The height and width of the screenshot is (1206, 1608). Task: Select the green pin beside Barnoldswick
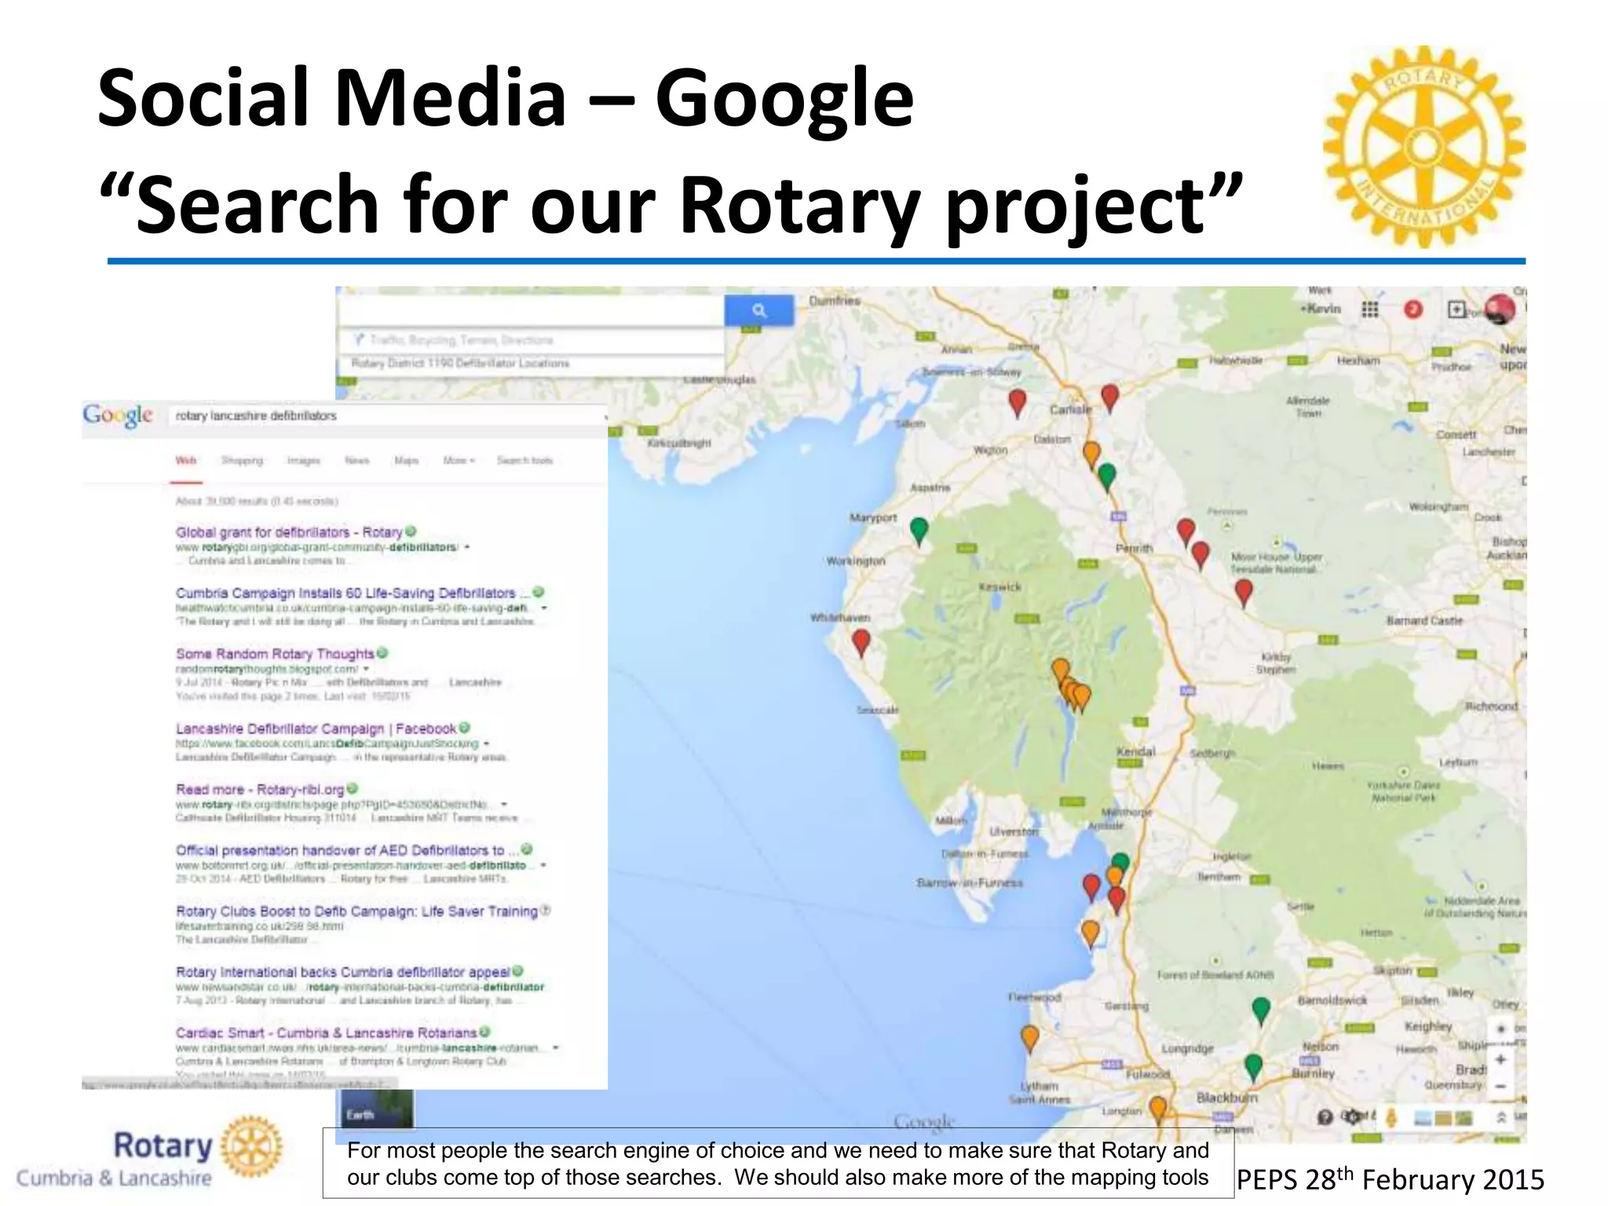coord(1261,1011)
